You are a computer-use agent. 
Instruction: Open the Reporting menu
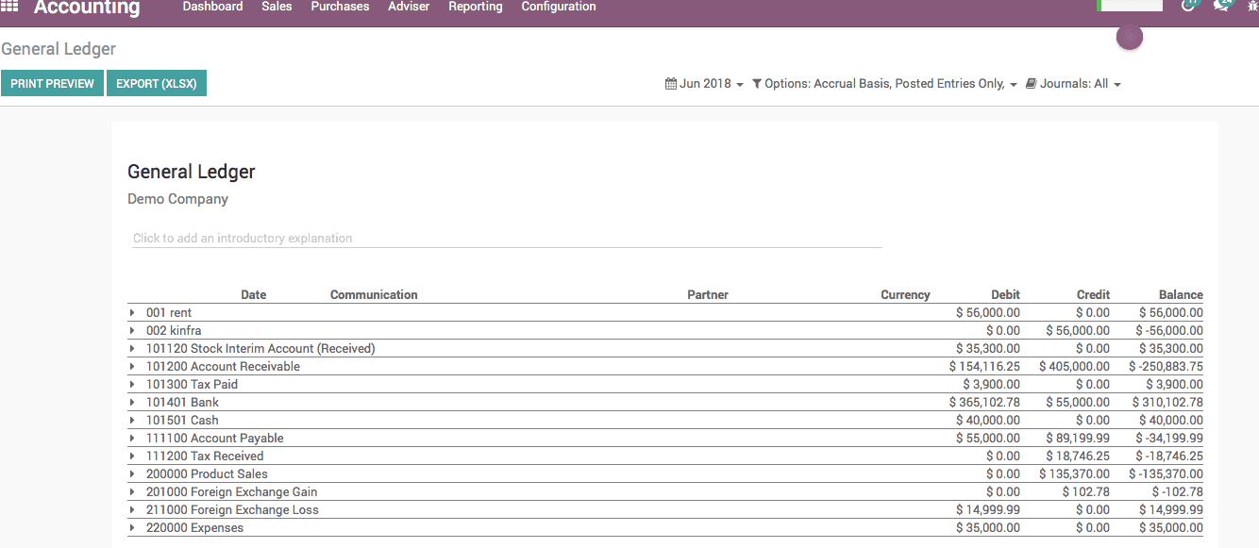click(x=475, y=7)
